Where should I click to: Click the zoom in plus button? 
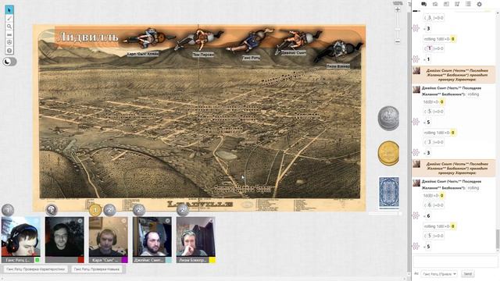tap(398, 10)
